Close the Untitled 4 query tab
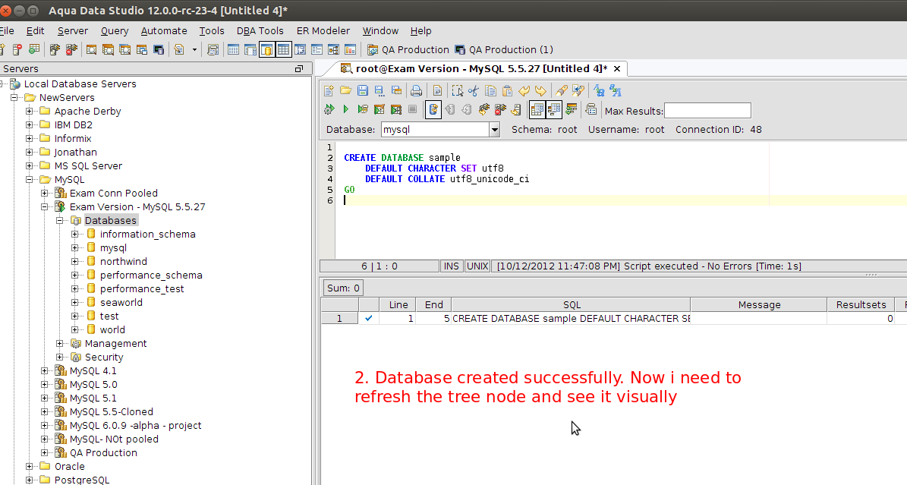This screenshot has width=907, height=485. (x=617, y=69)
